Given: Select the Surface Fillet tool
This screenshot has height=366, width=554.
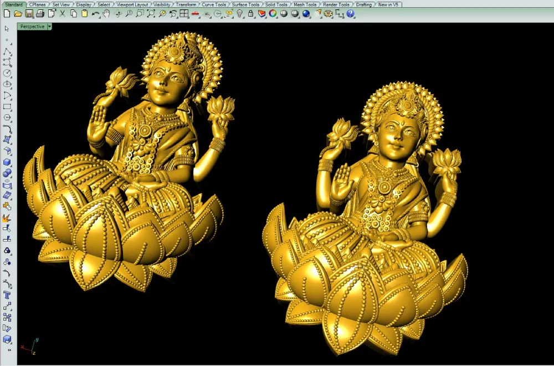Looking at the screenshot, I should [7, 151].
